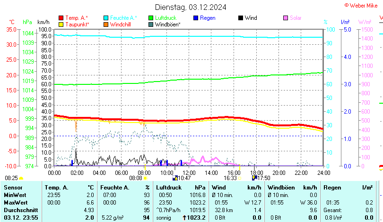Click the blue Regen legend swatch
The image size is (383, 222).
(196, 18)
